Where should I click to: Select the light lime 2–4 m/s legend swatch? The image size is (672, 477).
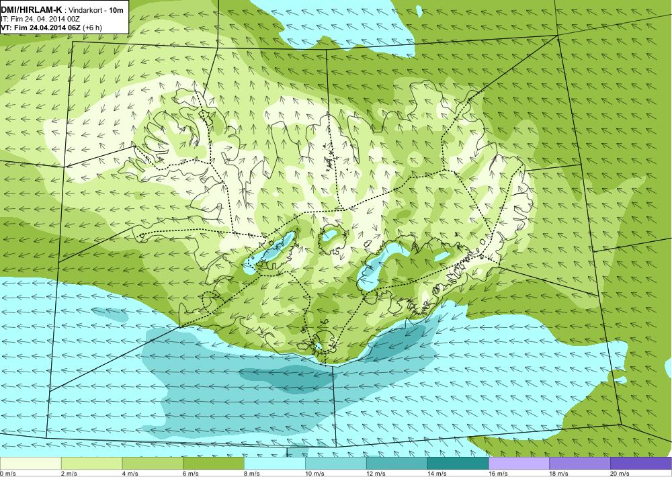[x=91, y=464]
